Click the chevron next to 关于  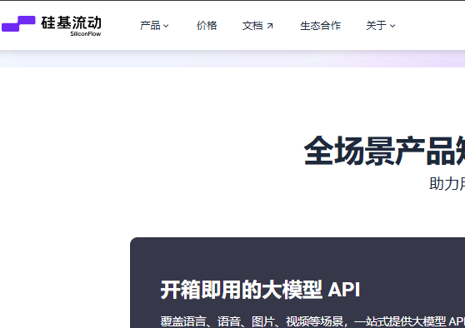pos(392,26)
